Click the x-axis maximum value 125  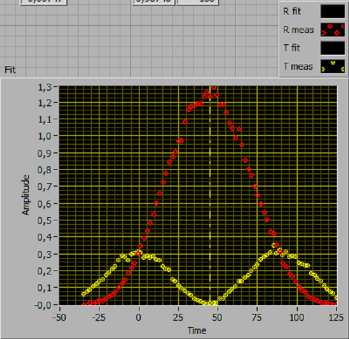336,317
